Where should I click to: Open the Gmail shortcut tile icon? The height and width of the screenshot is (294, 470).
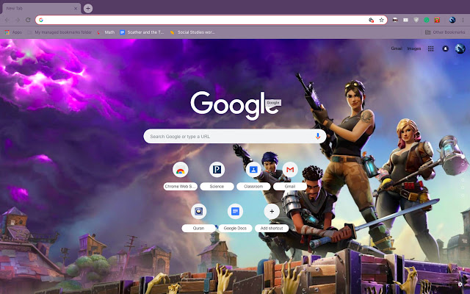click(x=290, y=170)
